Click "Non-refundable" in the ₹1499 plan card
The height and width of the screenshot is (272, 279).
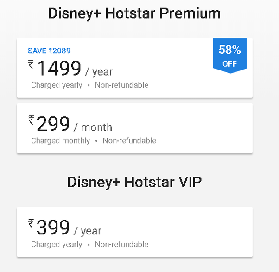[x=121, y=85]
